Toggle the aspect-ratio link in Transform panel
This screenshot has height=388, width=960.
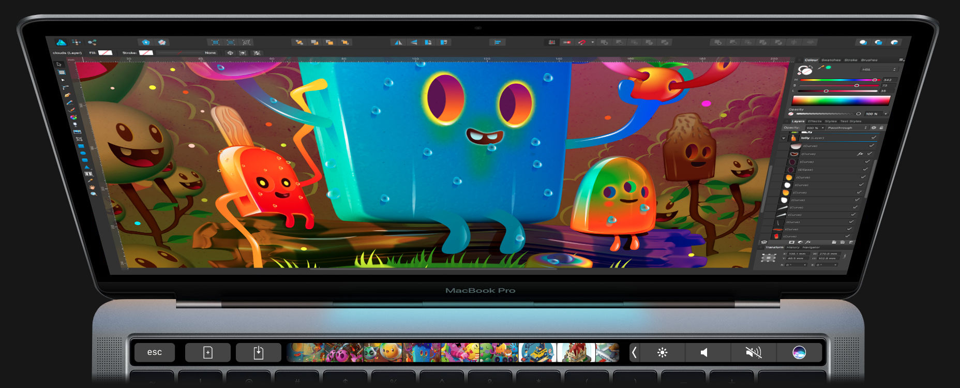point(845,256)
